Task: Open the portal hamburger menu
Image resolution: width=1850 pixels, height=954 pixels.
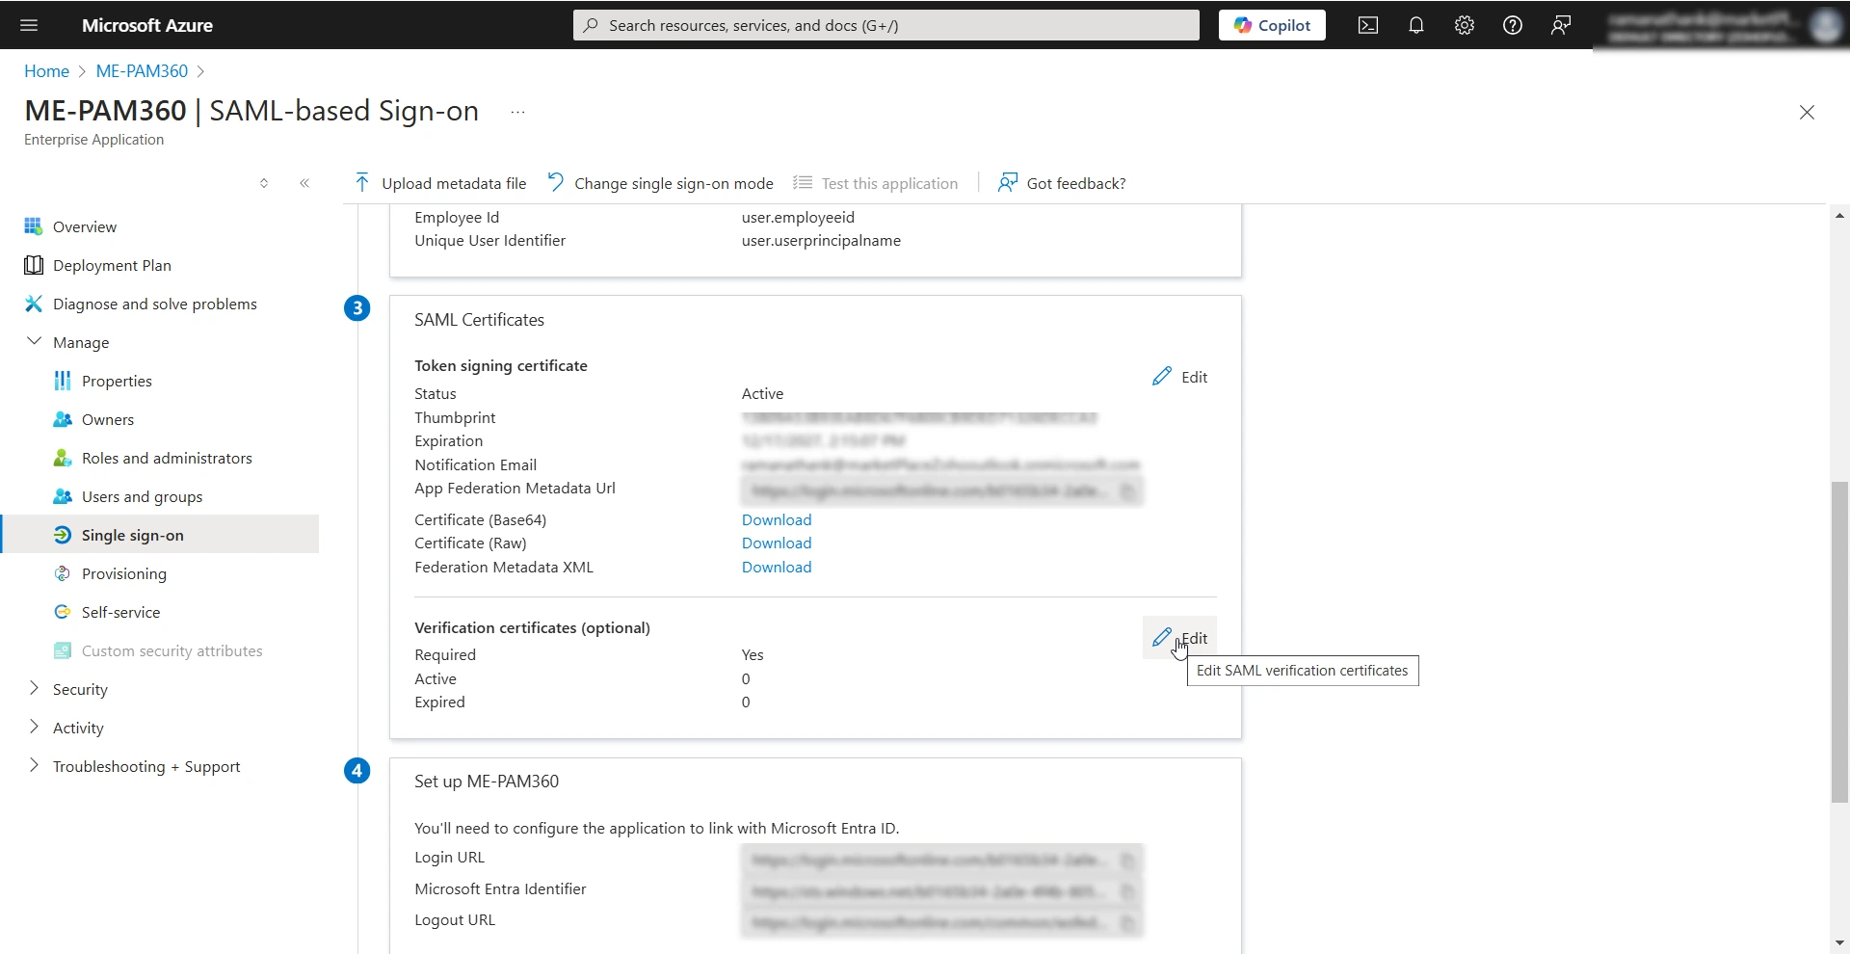Action: pos(28,25)
